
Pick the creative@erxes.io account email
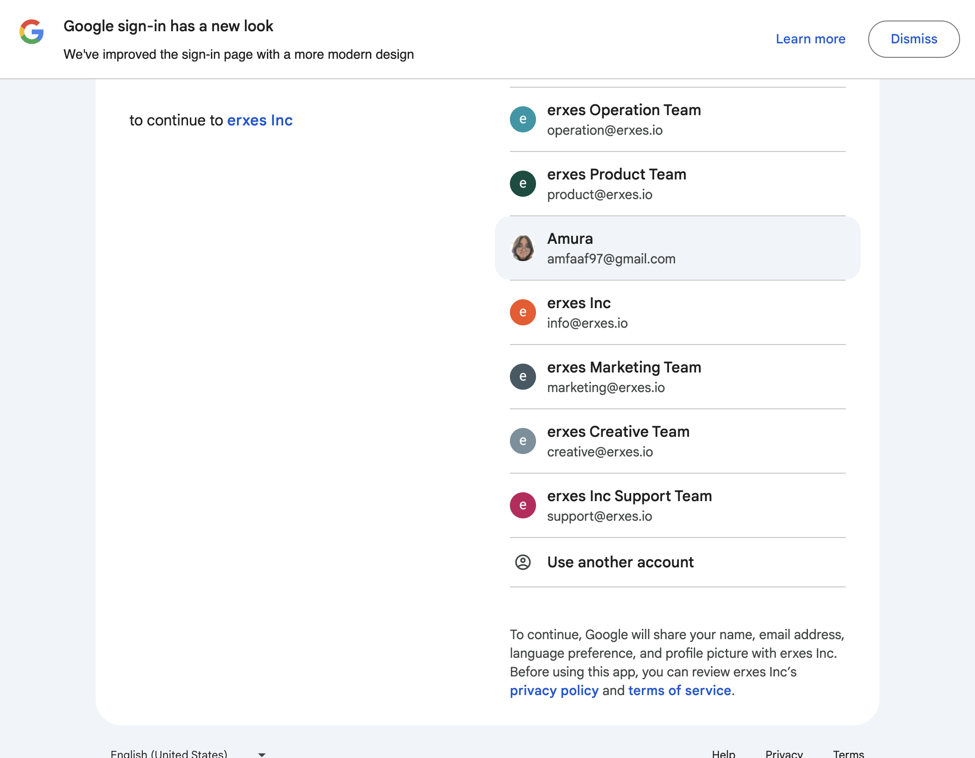click(x=600, y=452)
